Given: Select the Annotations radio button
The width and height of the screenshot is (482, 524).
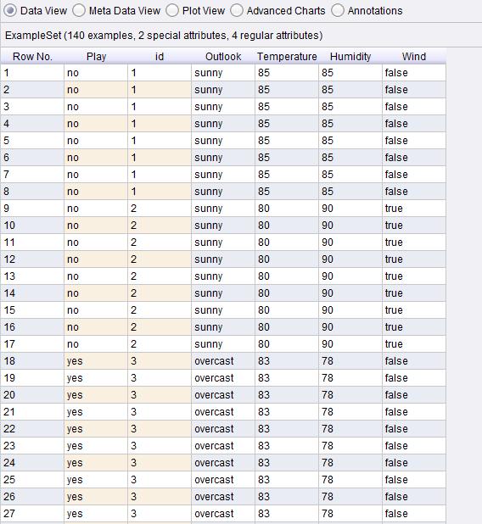Looking at the screenshot, I should [367, 11].
